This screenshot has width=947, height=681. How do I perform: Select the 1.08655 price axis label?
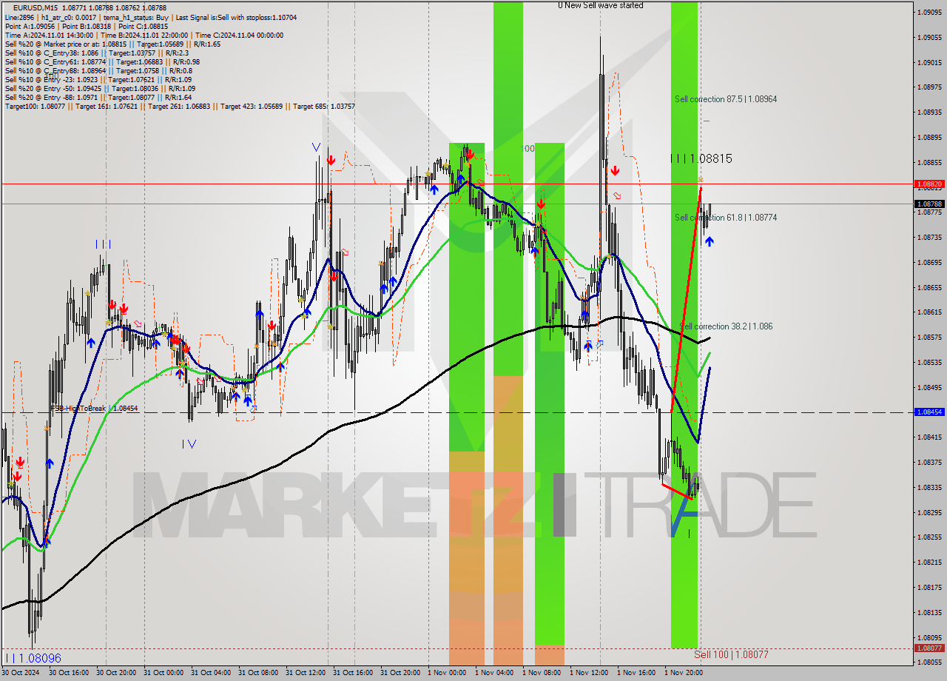coord(929,287)
